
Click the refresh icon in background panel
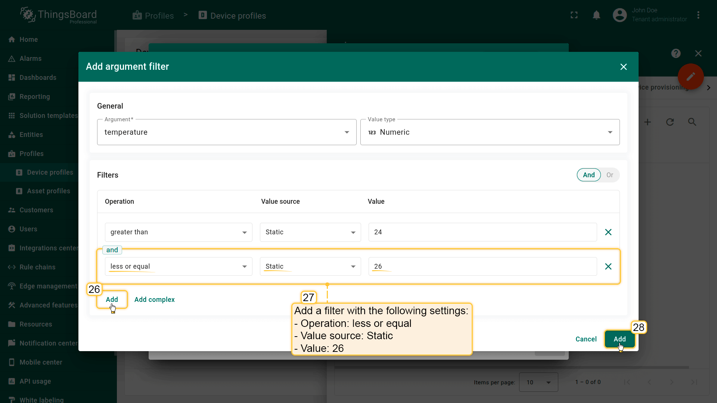670,122
